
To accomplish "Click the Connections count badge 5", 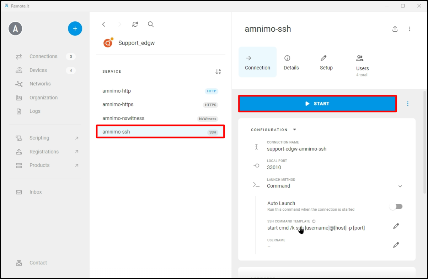I will (71, 57).
